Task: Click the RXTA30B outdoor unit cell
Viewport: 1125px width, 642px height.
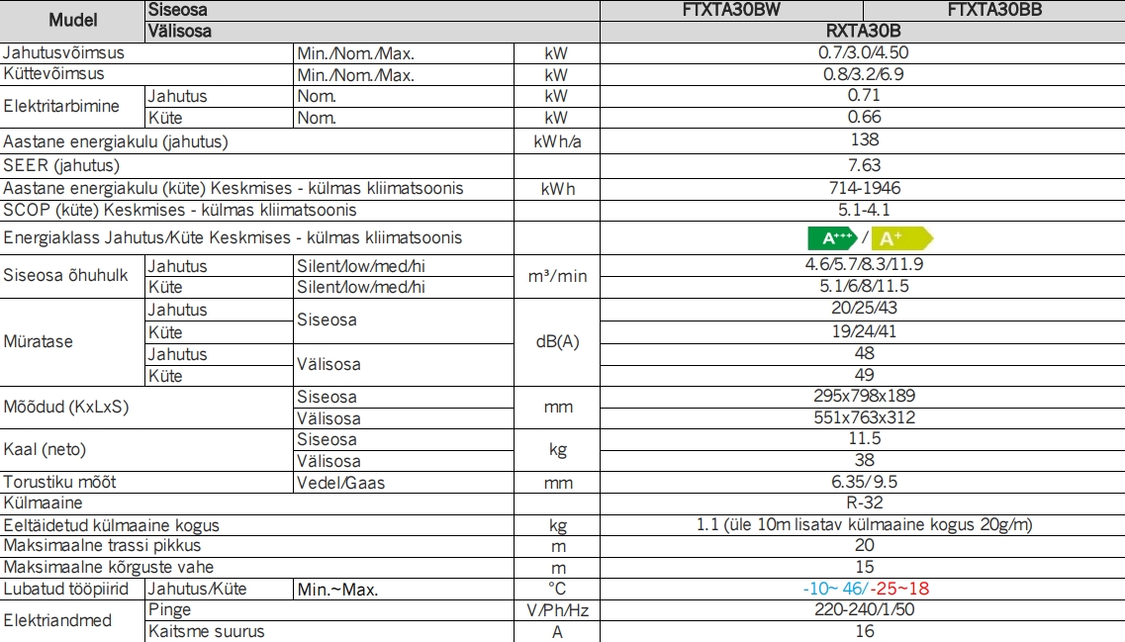Action: point(863,32)
